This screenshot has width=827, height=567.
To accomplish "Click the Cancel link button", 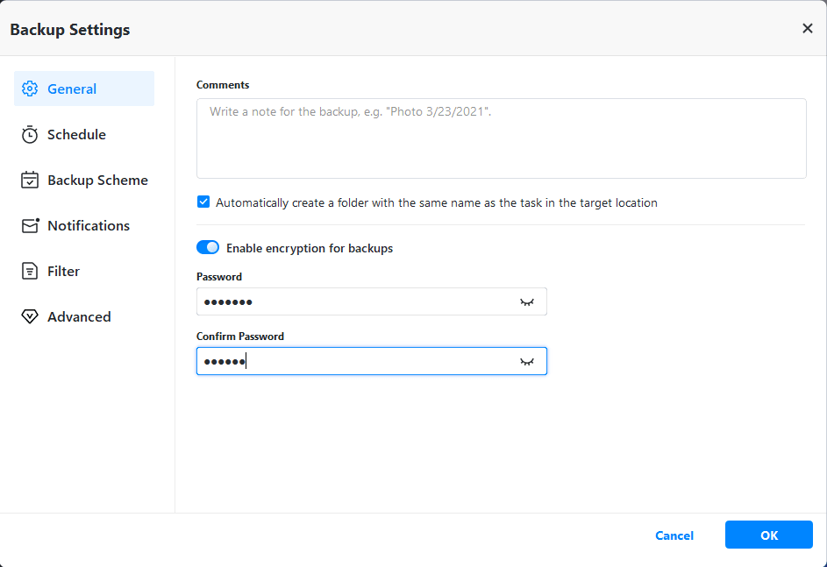I will pos(674,535).
